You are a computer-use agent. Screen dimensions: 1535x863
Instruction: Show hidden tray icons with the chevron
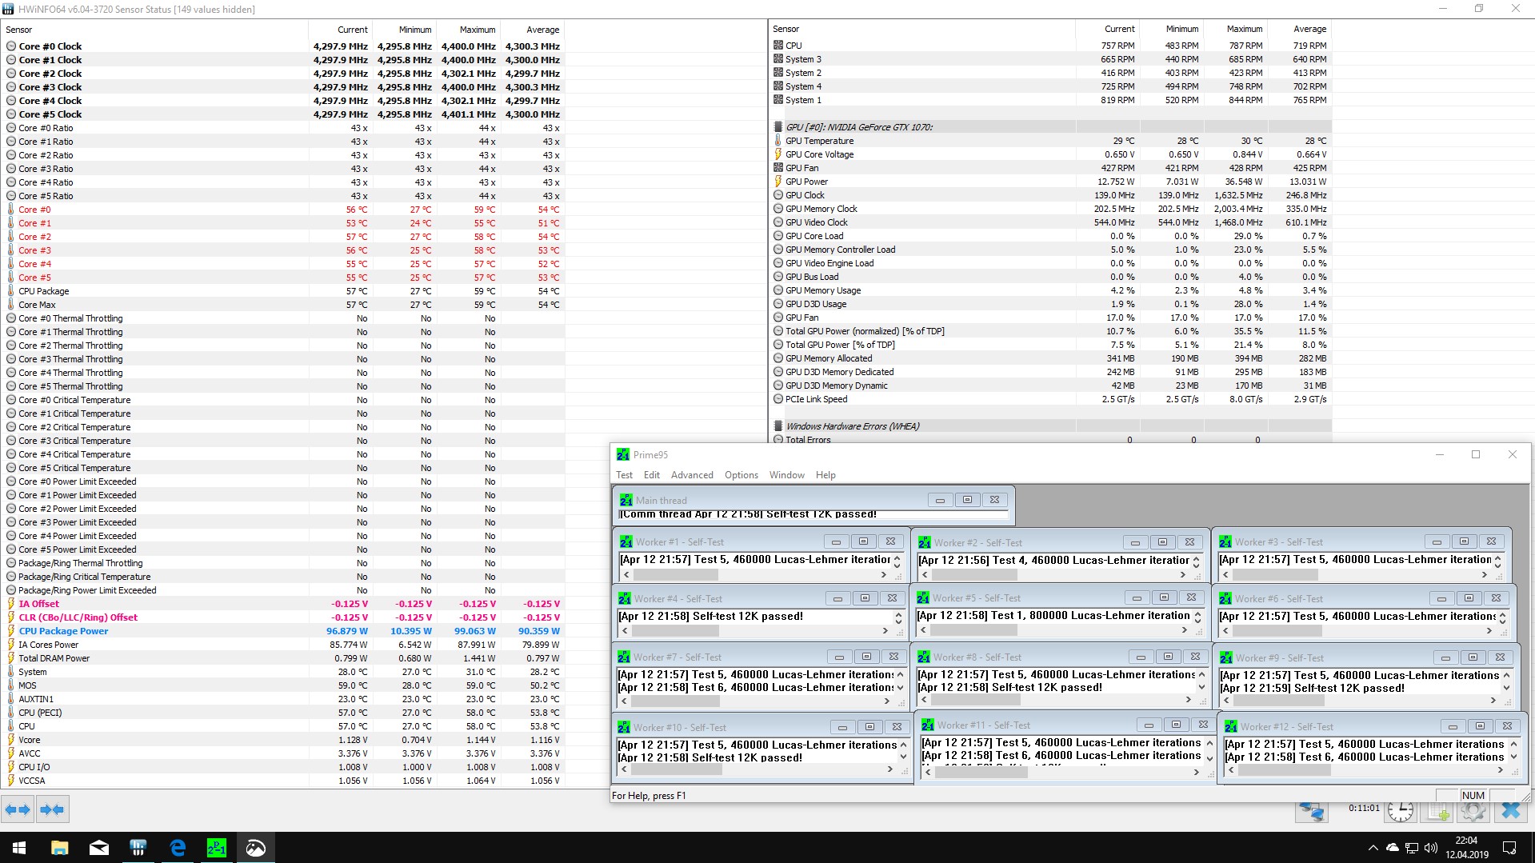coord(1373,848)
